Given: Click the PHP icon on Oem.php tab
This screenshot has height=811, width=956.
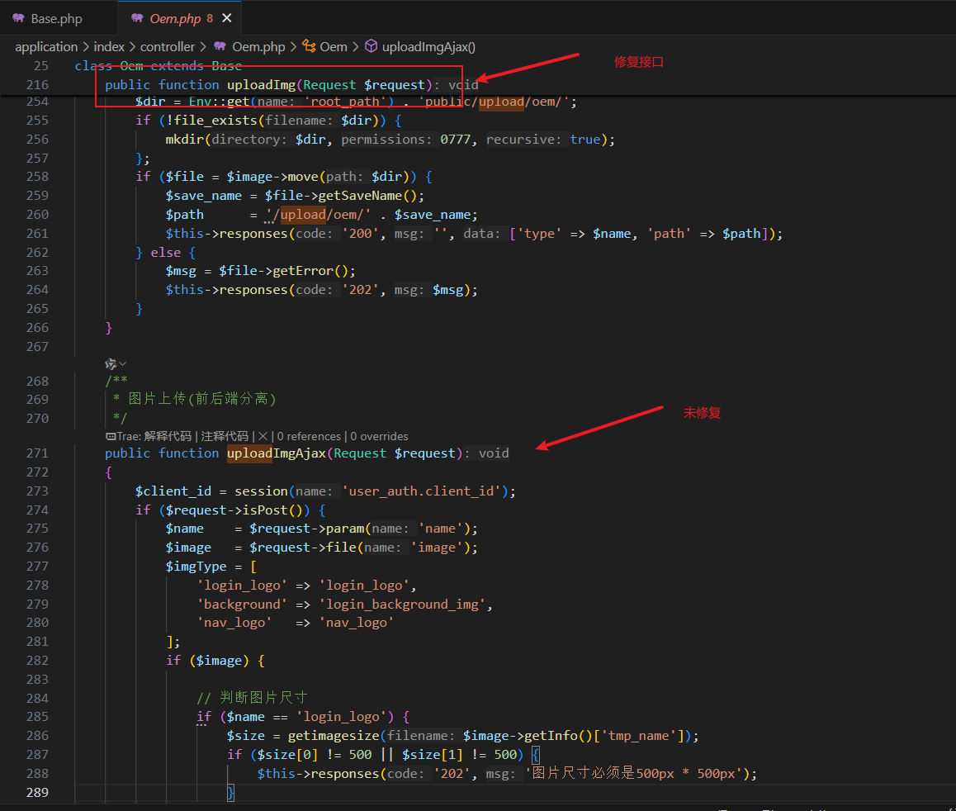Looking at the screenshot, I should coord(137,18).
